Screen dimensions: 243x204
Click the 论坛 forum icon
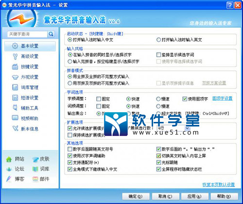point(9,170)
